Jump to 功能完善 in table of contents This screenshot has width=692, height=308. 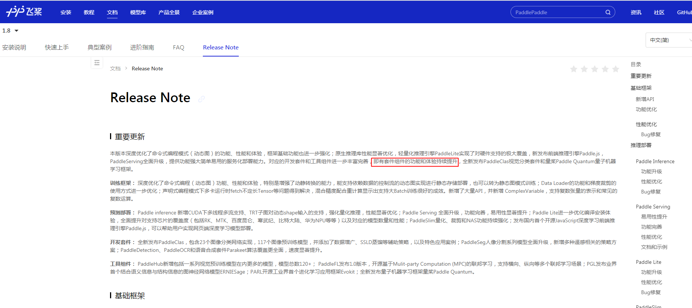click(652, 227)
